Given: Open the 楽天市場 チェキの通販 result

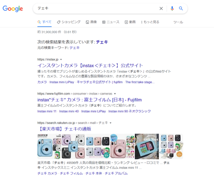Looking at the screenshot, I should [64, 129].
